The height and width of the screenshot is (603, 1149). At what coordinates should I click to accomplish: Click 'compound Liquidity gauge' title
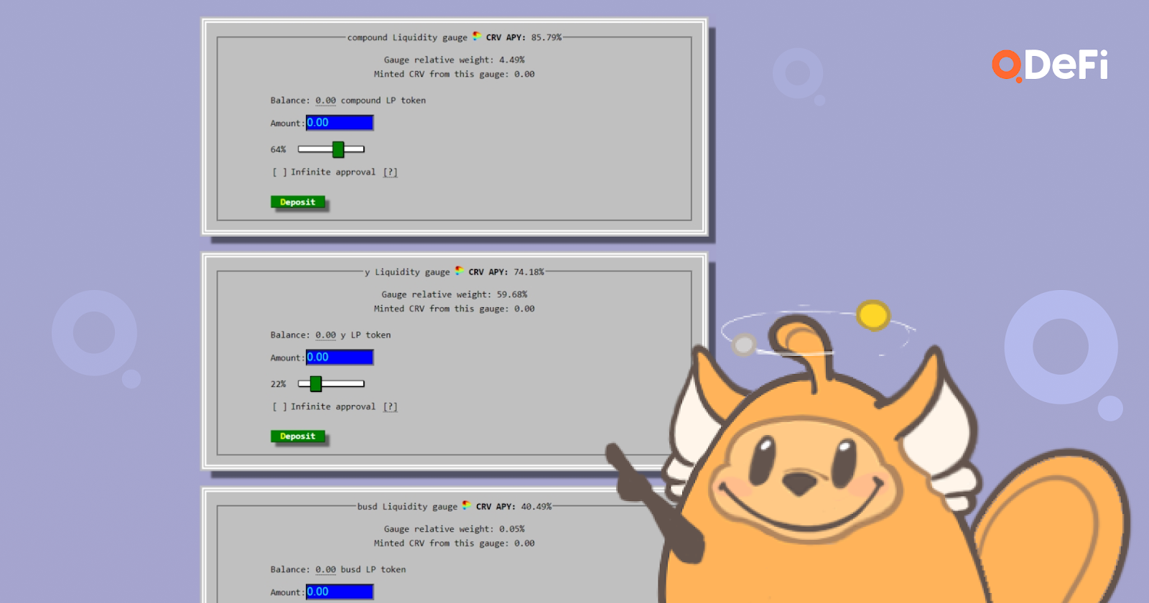point(407,37)
